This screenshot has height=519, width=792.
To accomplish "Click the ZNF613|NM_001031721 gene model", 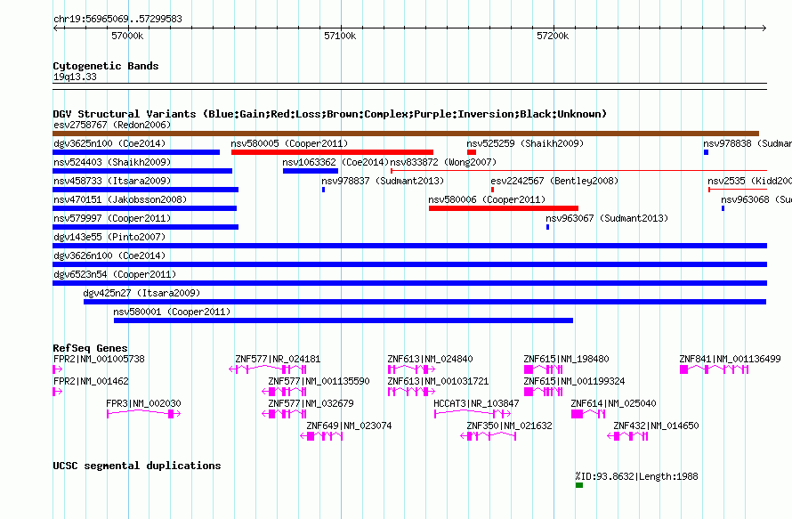I will point(411,392).
